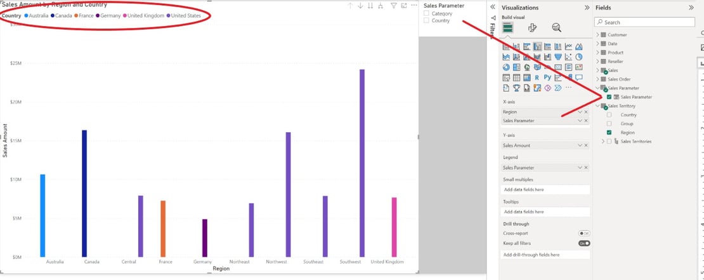
Task: Expand the Customer table in Fields
Action: point(597,35)
